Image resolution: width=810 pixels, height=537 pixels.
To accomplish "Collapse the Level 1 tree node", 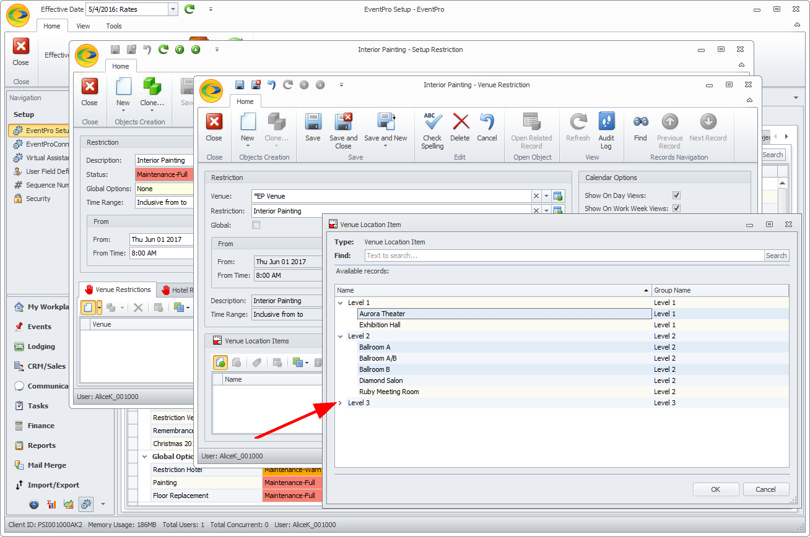I will point(340,303).
